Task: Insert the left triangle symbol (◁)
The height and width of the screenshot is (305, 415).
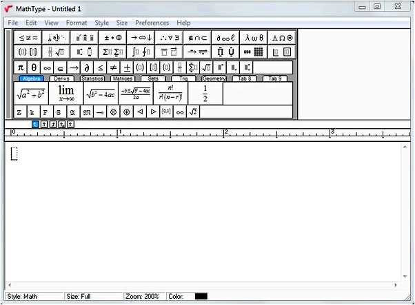Action: (140, 112)
